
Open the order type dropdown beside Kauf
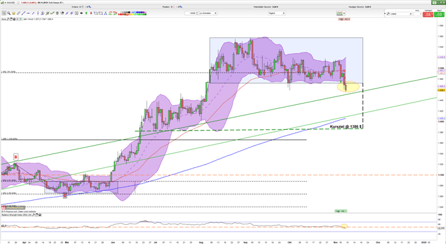[401, 14]
